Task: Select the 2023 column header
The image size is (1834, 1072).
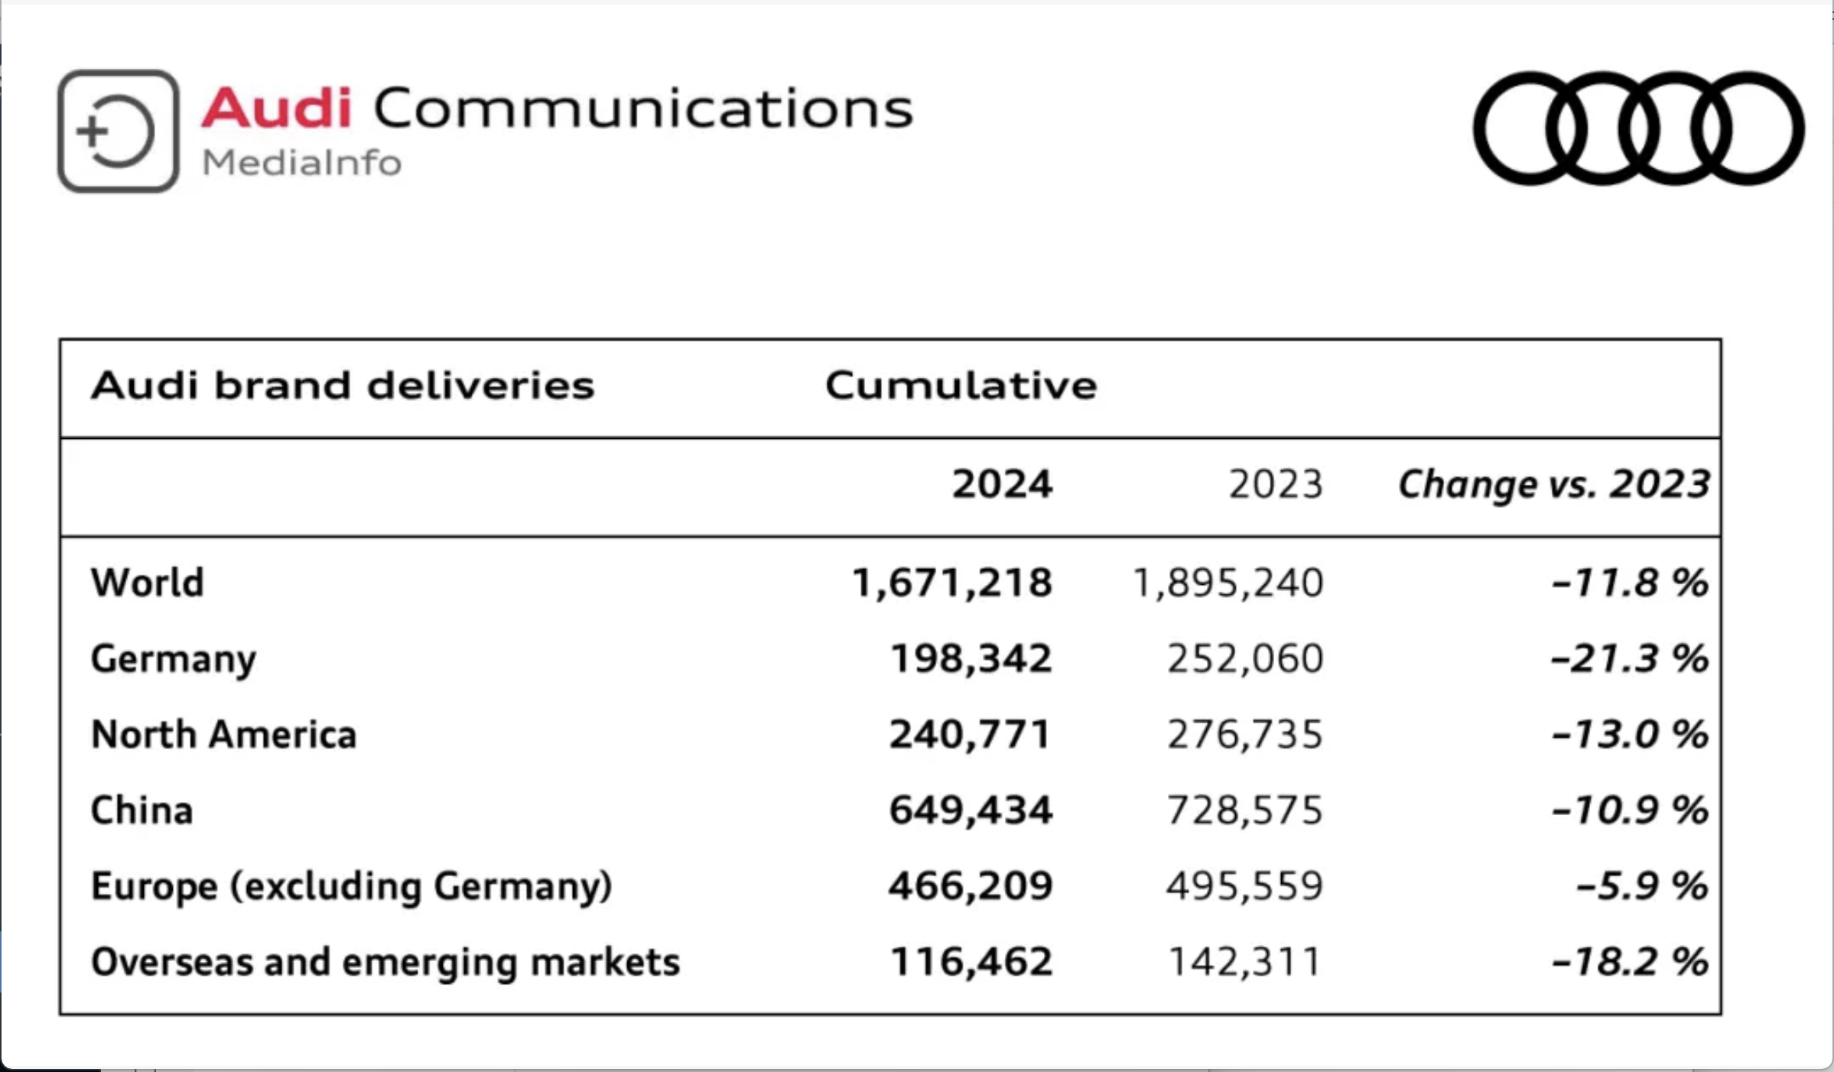Action: (1276, 484)
